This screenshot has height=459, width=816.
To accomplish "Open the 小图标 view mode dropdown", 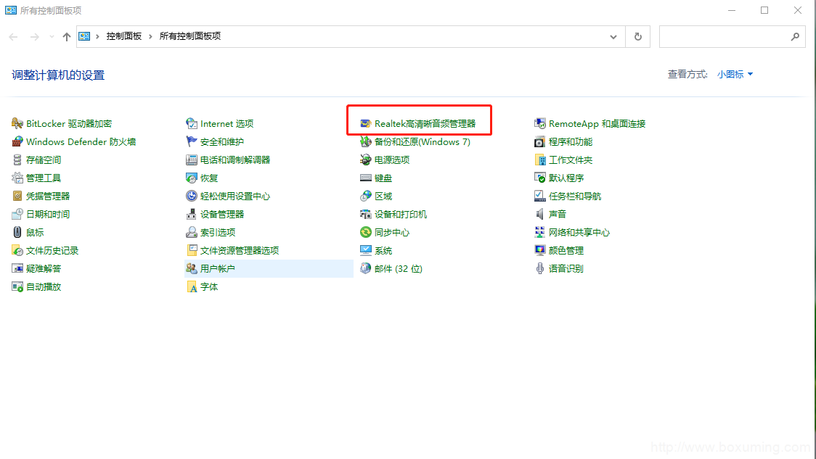I will (735, 75).
